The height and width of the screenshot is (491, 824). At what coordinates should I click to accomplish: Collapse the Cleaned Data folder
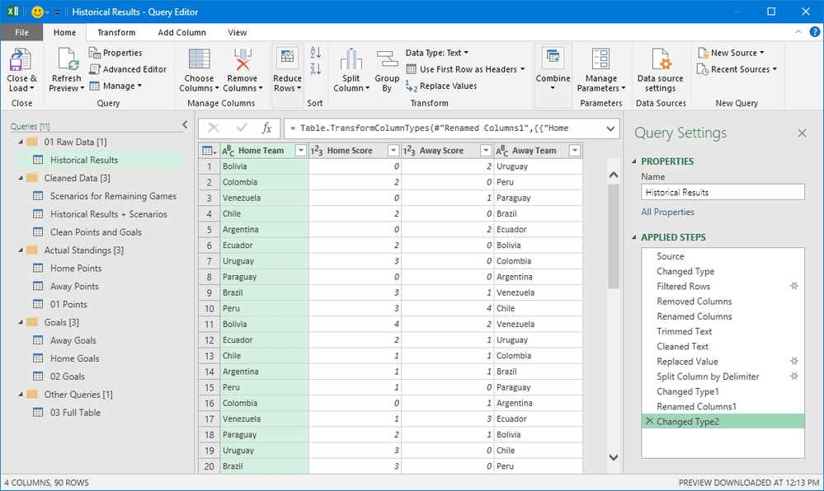tap(21, 178)
